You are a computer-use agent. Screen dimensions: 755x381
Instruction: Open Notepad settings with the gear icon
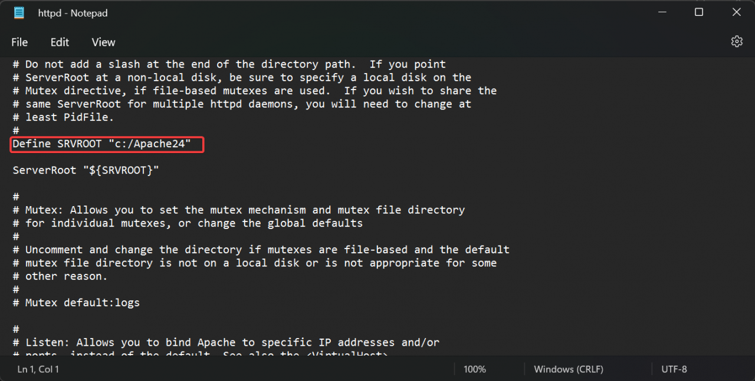(x=736, y=41)
